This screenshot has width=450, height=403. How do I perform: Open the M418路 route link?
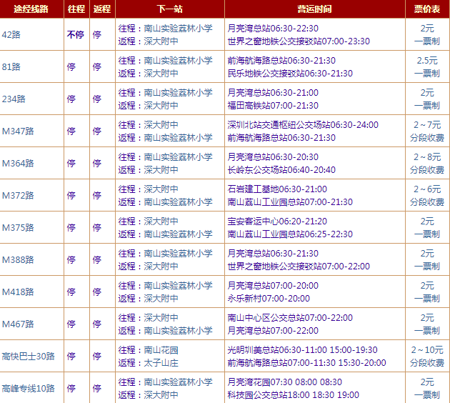[x=18, y=292]
